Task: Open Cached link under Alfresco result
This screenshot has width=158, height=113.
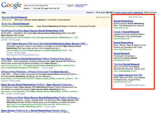Action: point(4,81)
